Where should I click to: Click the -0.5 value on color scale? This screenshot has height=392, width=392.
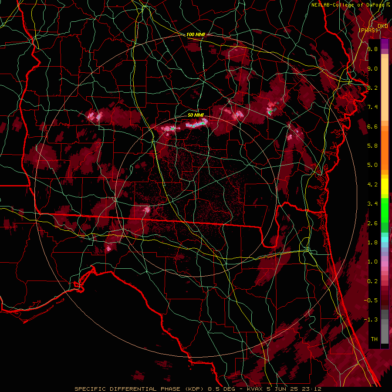371,301
